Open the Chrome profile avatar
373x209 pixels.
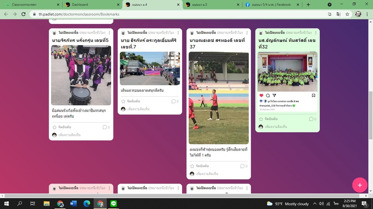pos(358,14)
